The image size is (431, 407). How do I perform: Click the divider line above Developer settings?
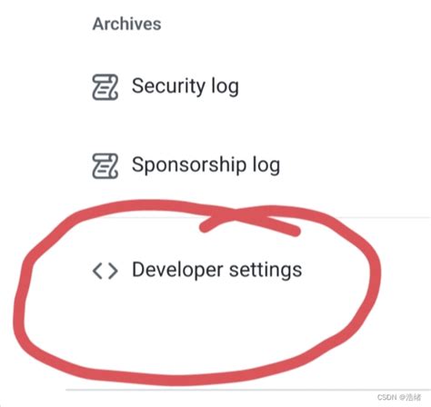click(x=248, y=217)
